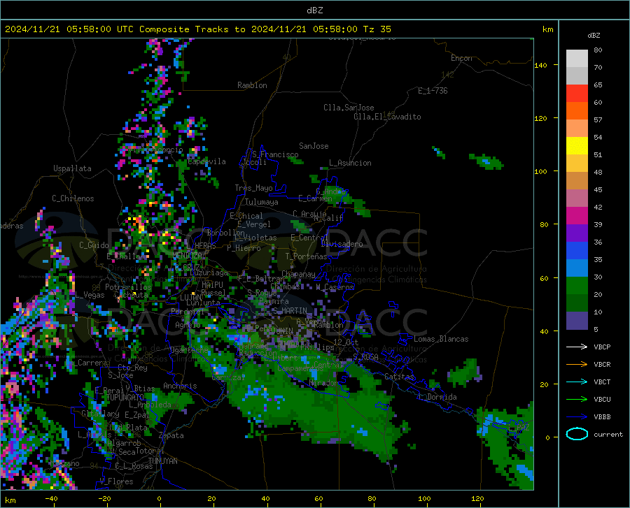Select the bright yellow 51–54 dBZ swatch
Image resolution: width=630 pixels, height=508 pixels.
pyautogui.click(x=577, y=146)
